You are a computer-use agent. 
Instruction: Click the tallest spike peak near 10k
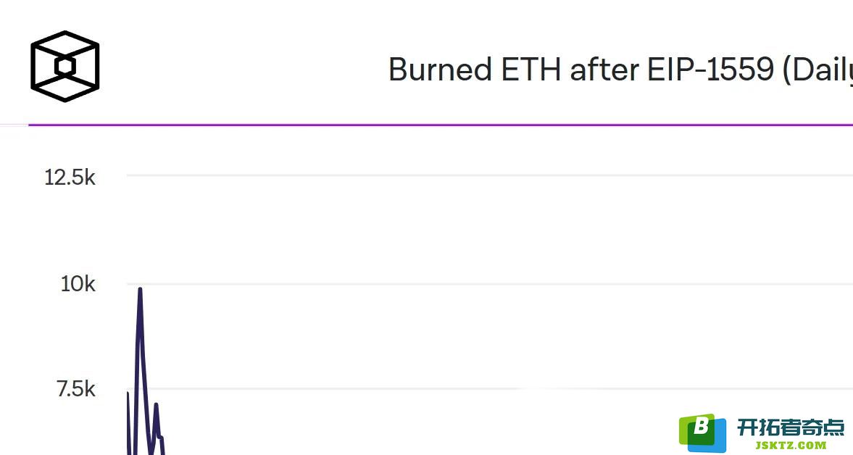point(141,290)
